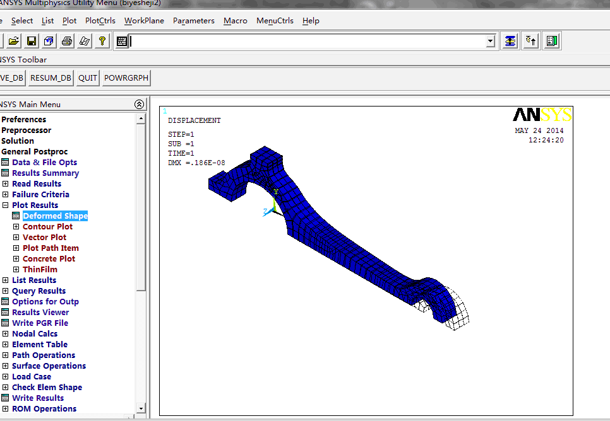The height and width of the screenshot is (421, 610).
Task: Open Results Summary item
Action: (x=45, y=173)
